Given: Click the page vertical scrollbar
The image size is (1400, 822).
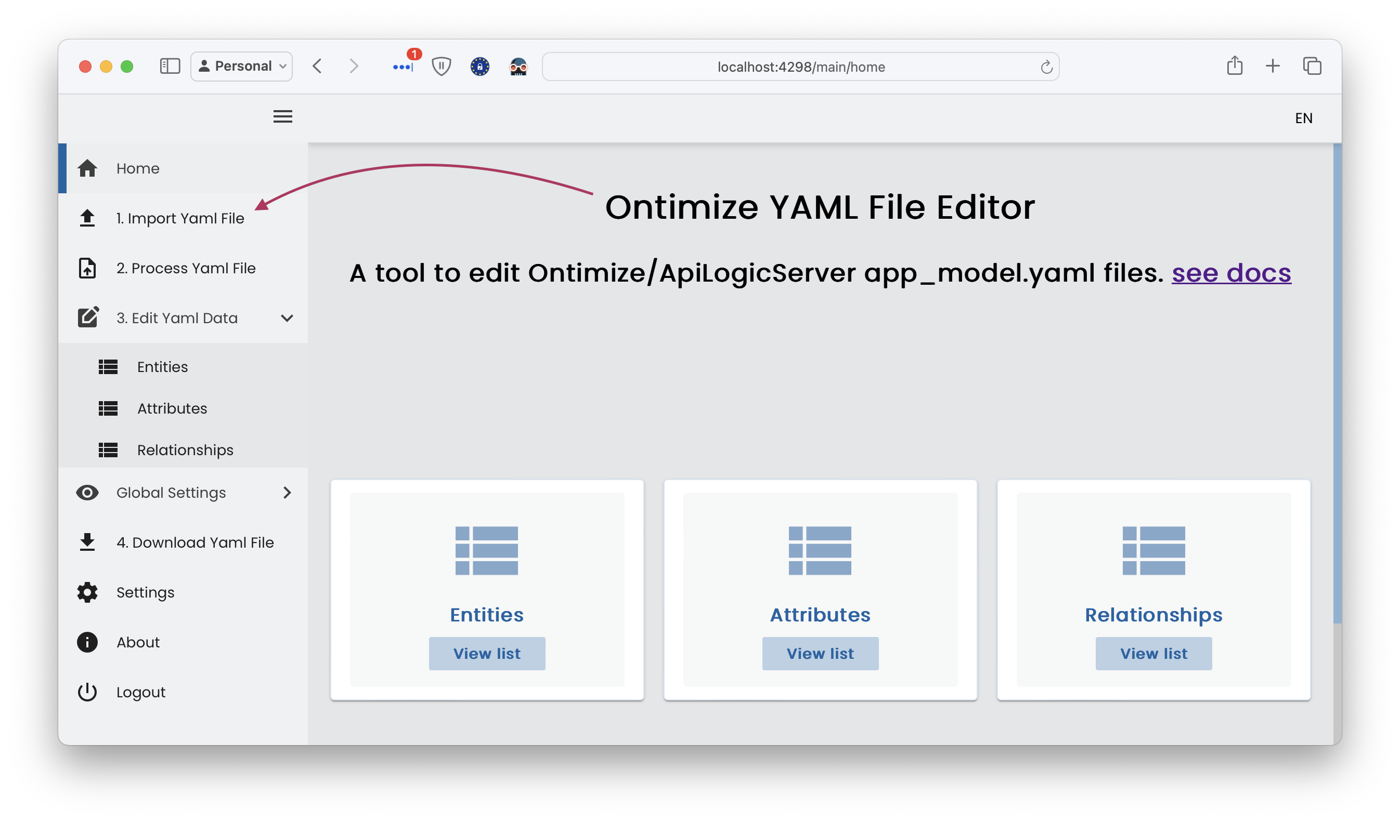Looking at the screenshot, I should pyautogui.click(x=1337, y=383).
